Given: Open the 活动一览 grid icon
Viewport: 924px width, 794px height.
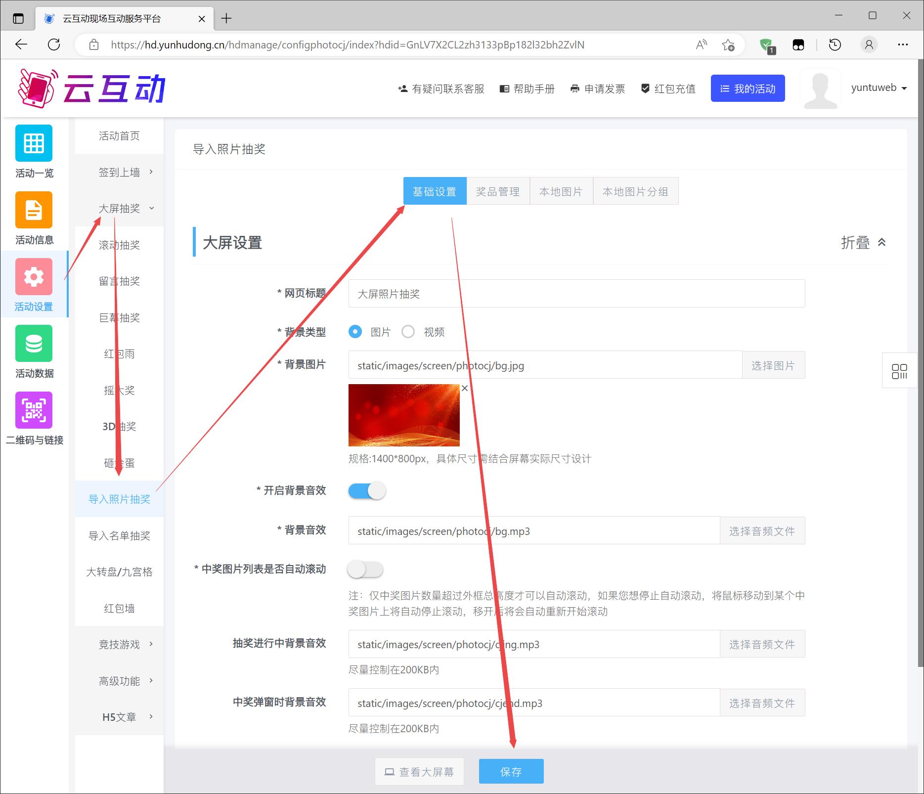Looking at the screenshot, I should pyautogui.click(x=34, y=143).
